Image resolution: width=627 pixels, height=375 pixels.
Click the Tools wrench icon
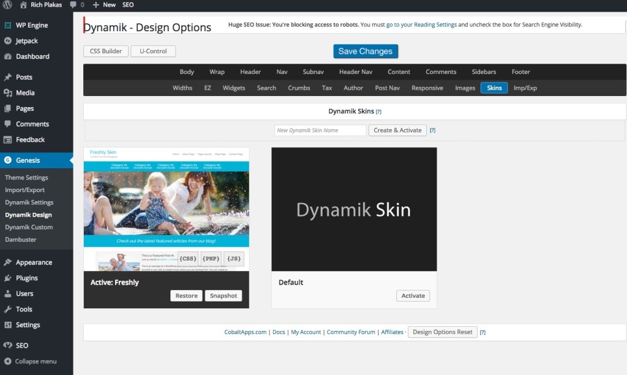pyautogui.click(x=7, y=309)
